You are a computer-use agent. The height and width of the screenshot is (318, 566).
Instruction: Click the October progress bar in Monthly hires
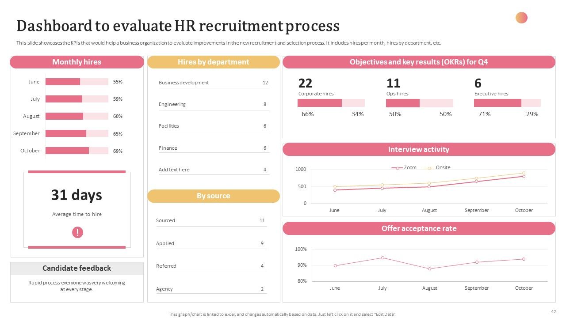[x=77, y=151]
